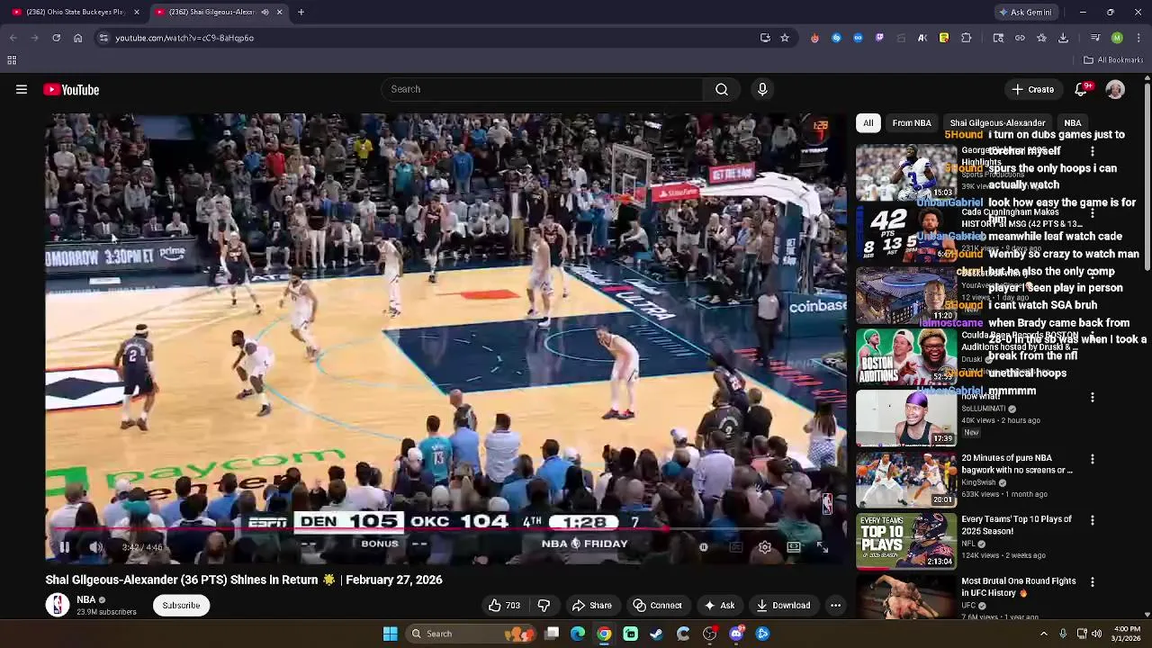Switch to theater mode
This screenshot has width=1152, height=648.
[794, 547]
